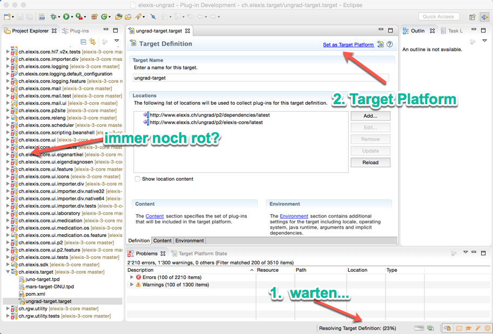Viewport: 493px width, 334px height.
Task: Open the Environment section link
Action: 294,216
